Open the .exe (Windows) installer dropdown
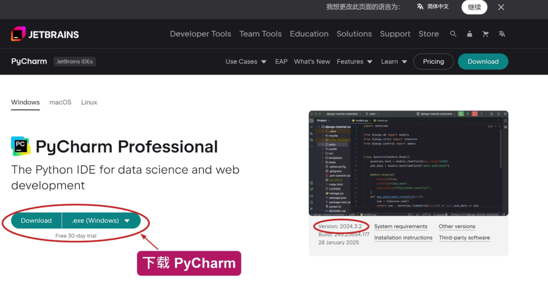 coord(101,221)
